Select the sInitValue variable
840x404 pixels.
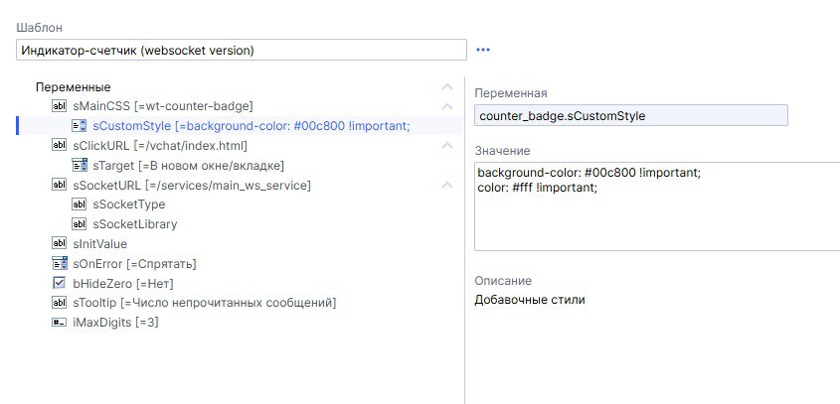coord(99,244)
